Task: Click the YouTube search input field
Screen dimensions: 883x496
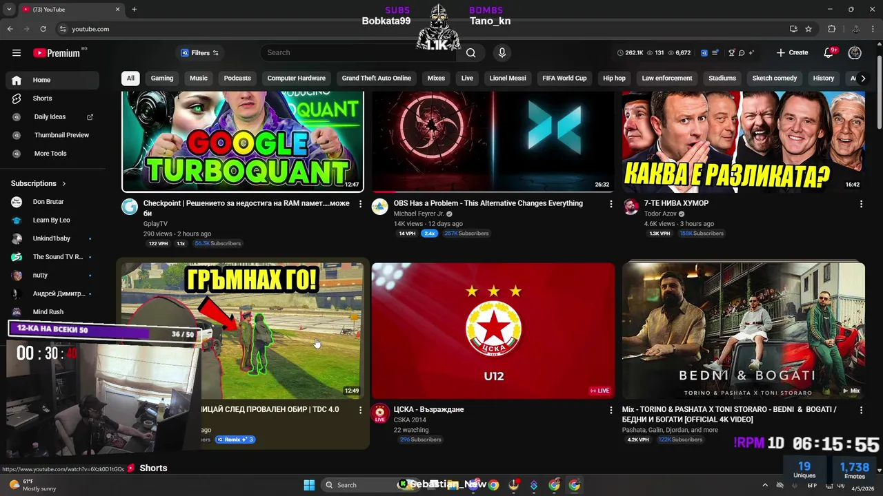Action: pyautogui.click(x=359, y=53)
